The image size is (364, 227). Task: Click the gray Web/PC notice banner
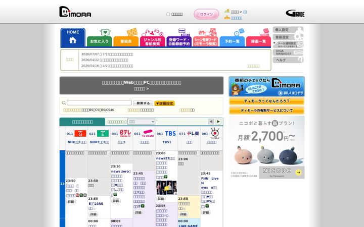(142, 85)
